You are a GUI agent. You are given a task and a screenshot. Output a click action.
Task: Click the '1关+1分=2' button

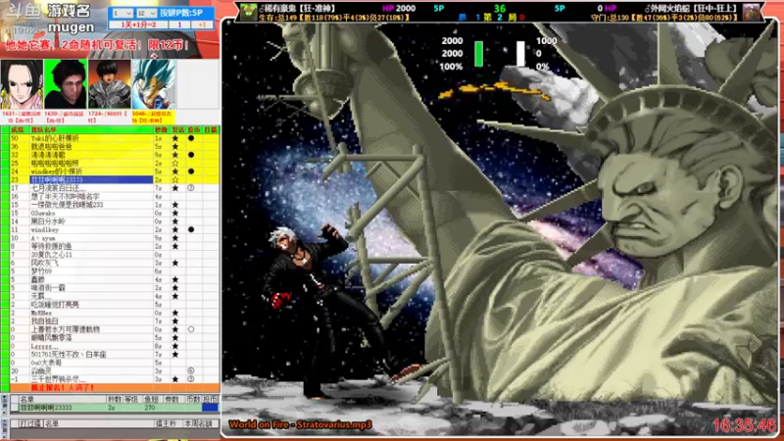(138, 24)
